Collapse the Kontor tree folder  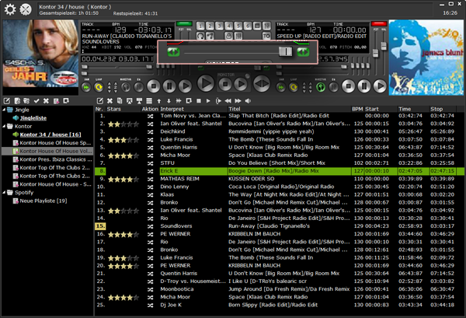point(4,126)
